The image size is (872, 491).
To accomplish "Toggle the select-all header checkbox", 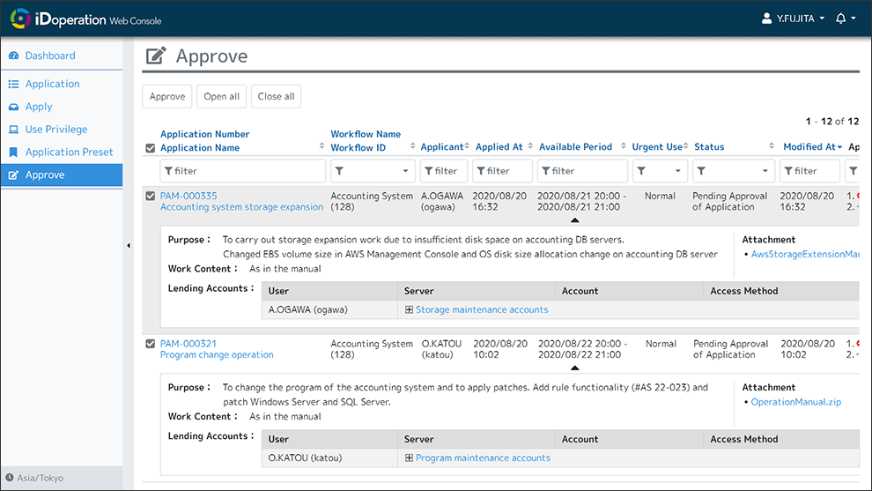I will [x=150, y=148].
